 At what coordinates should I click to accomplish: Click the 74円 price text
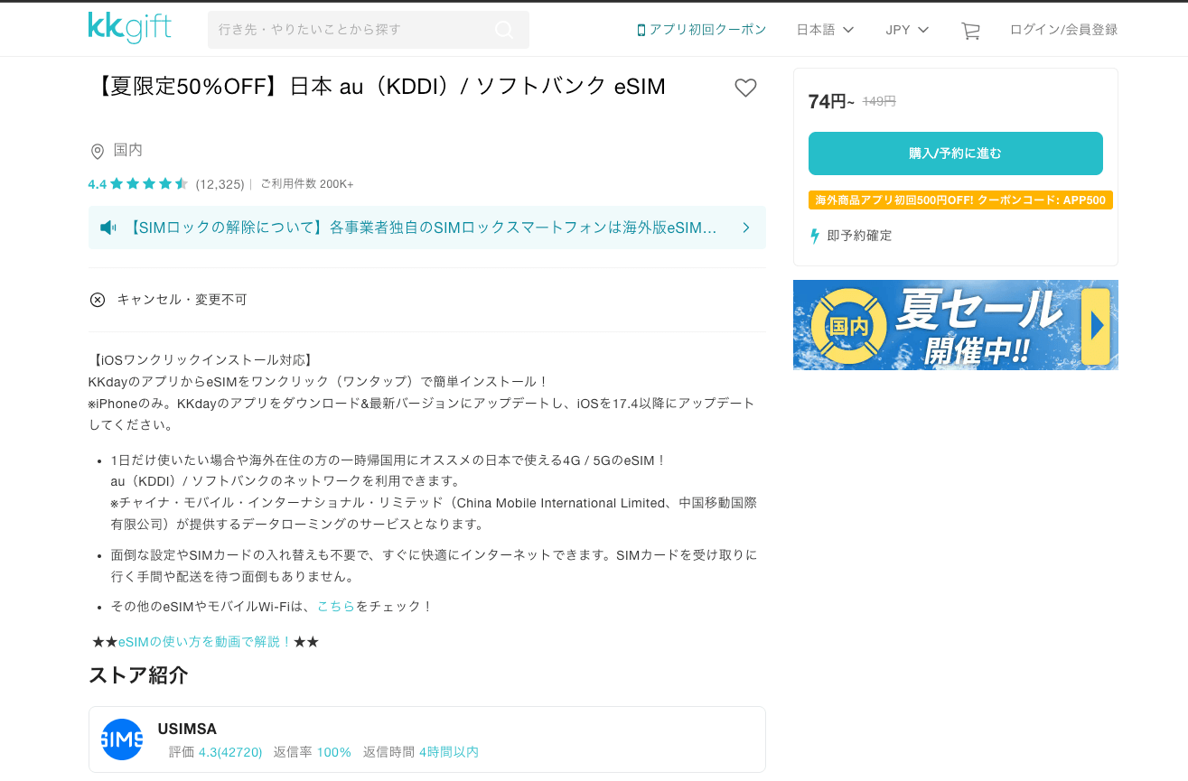tap(831, 102)
